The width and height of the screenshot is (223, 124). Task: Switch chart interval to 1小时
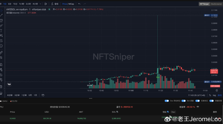tap(21, 4)
